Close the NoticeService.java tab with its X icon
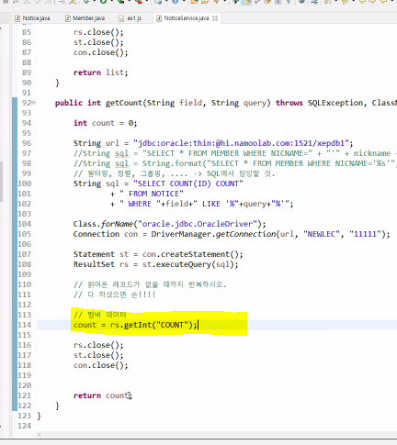The height and width of the screenshot is (445, 397). click(x=215, y=18)
